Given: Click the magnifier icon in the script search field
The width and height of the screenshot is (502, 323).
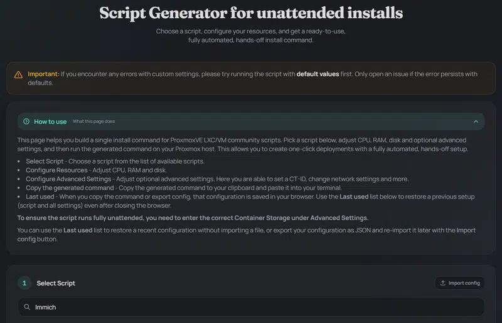Looking at the screenshot, I should click(x=27, y=307).
